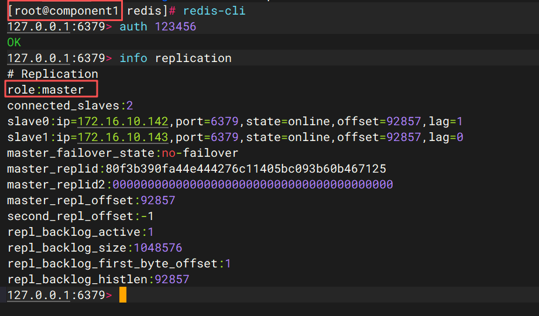This screenshot has height=316, width=539.
Task: Click the repl_backlog_size value 1048576
Action: point(158,248)
